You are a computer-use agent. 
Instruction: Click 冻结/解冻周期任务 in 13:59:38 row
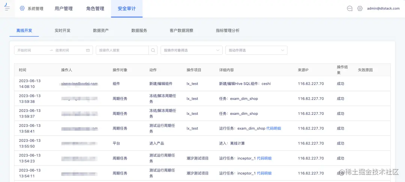(x=163, y=98)
